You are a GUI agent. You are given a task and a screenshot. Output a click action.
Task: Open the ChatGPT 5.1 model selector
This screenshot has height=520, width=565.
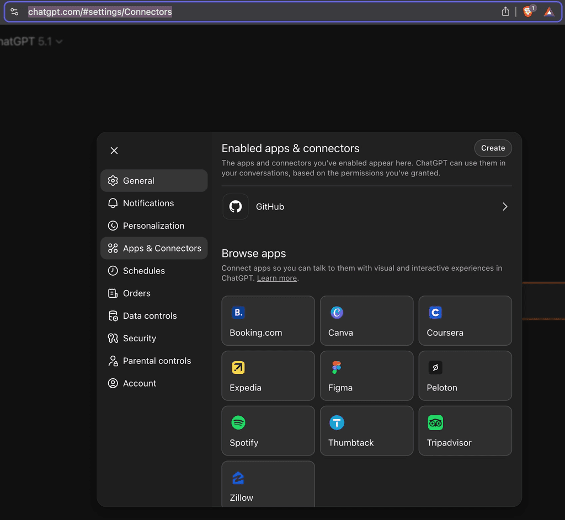tap(30, 41)
